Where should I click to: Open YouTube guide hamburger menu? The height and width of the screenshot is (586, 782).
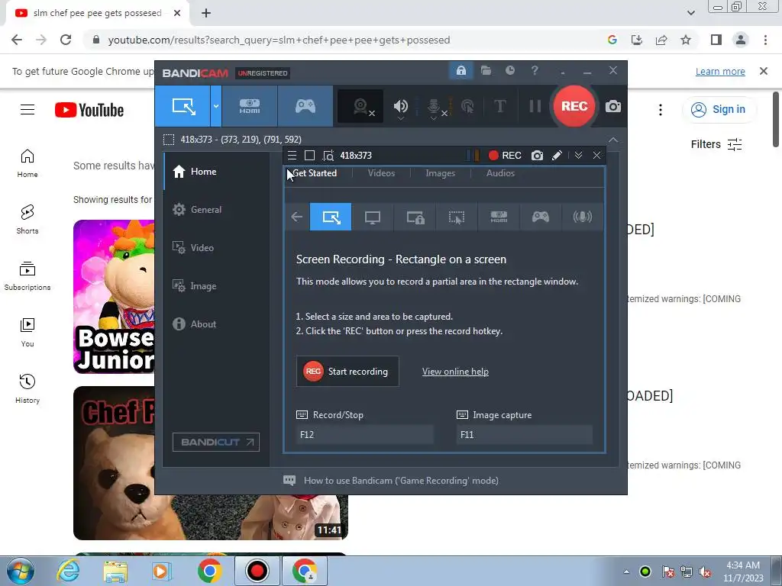27,110
